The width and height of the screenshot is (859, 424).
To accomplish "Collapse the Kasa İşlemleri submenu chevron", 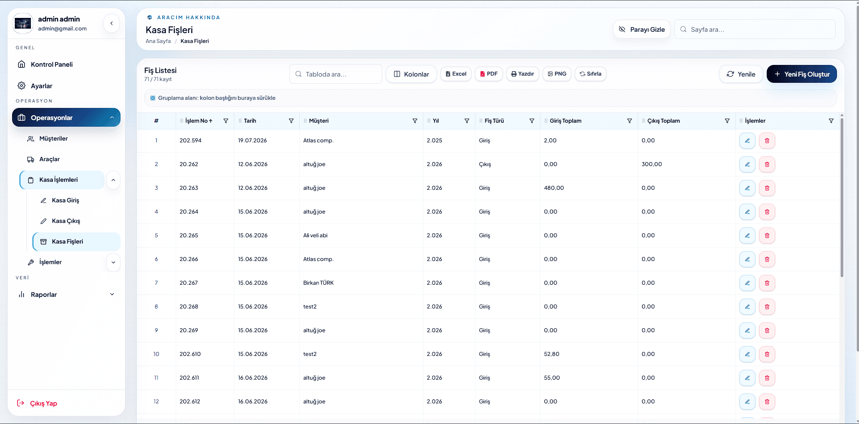I will click(x=113, y=180).
